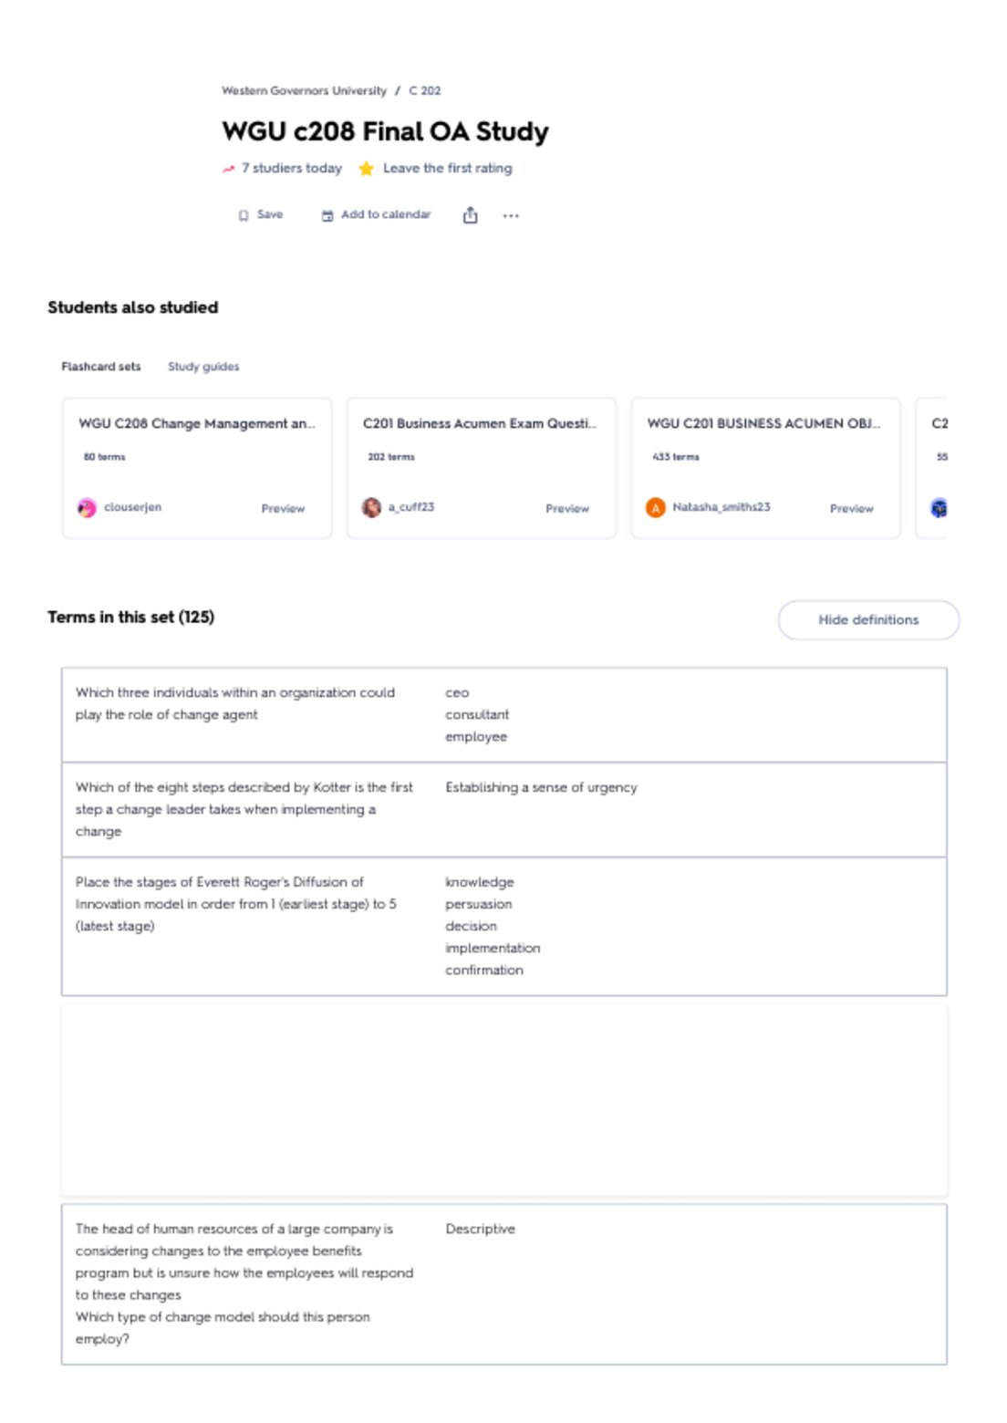Open the Western Governors University breadcrumb link
This screenshot has height=1423, width=1007.
304,91
